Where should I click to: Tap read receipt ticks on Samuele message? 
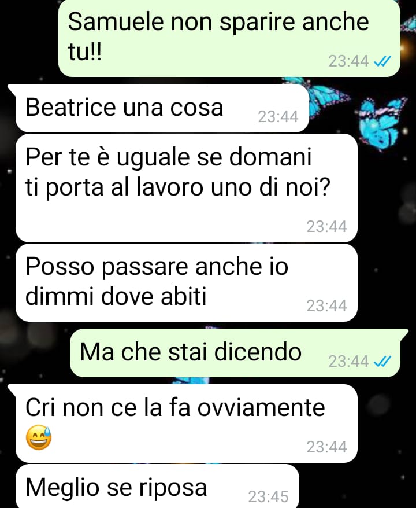[x=382, y=61]
